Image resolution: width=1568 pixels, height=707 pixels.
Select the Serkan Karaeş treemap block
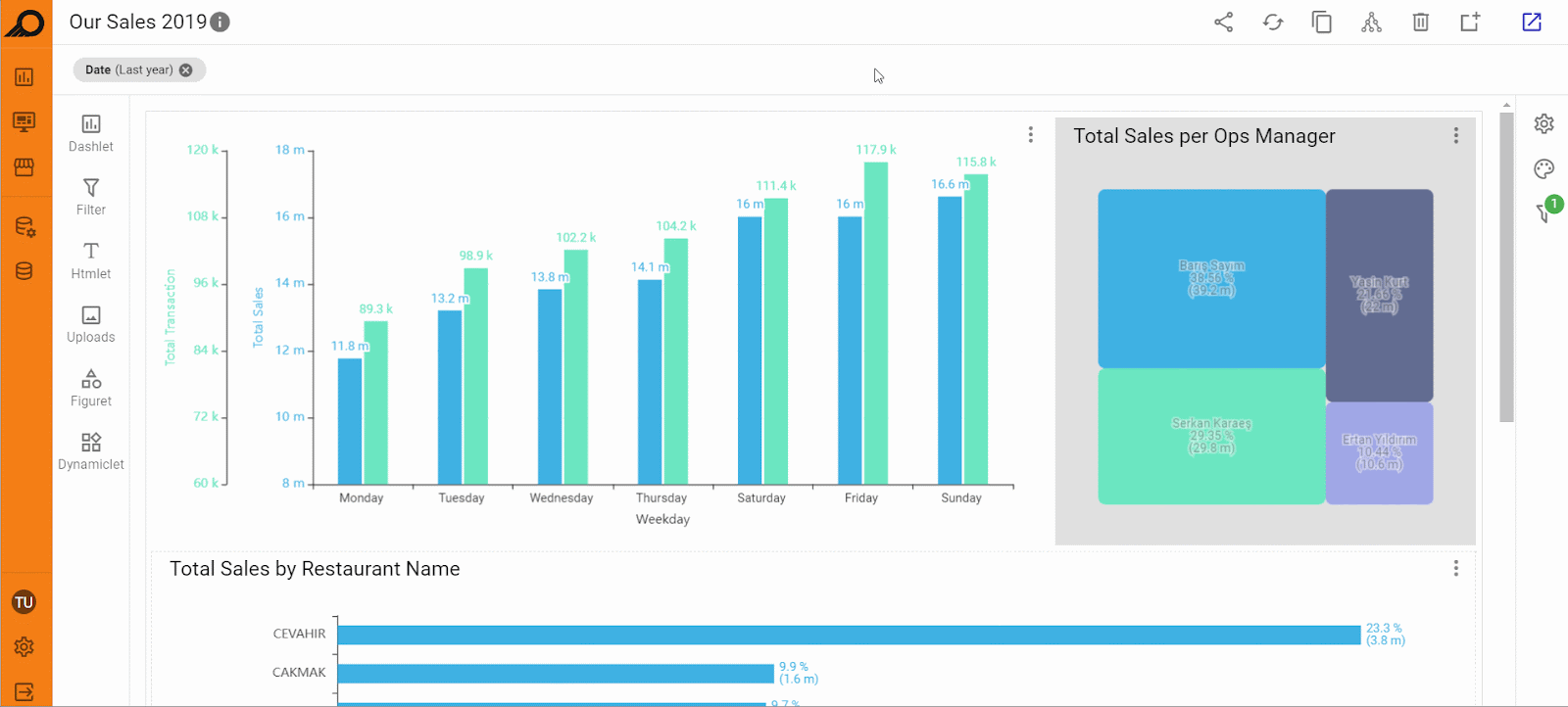tap(1211, 437)
